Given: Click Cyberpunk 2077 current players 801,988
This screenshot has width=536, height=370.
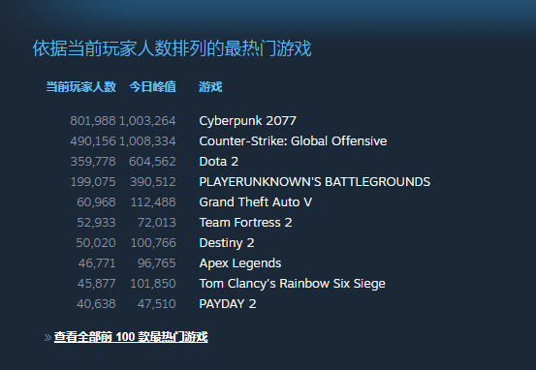Looking at the screenshot, I should (93, 121).
